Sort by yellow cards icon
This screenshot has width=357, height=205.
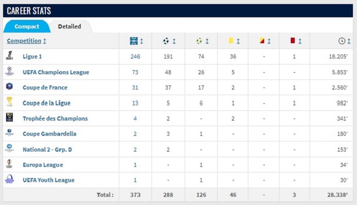(x=231, y=41)
